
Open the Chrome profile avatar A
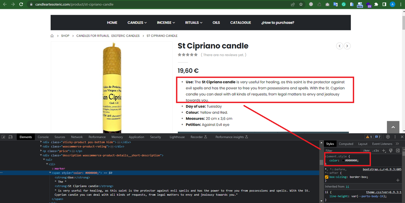(392, 4)
